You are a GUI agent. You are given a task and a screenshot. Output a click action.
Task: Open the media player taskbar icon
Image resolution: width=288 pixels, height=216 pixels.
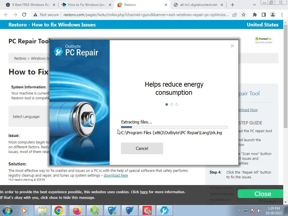click(24, 210)
